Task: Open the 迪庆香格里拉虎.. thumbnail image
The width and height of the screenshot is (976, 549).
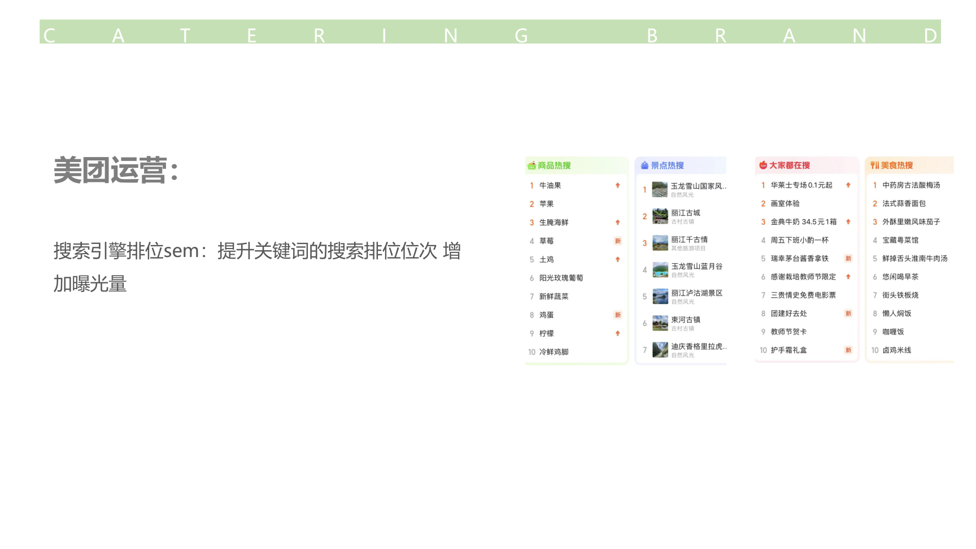Action: [x=660, y=350]
